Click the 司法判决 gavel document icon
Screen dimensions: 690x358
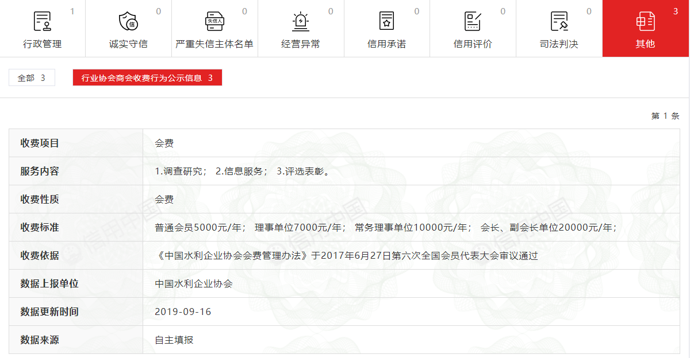pyautogui.click(x=559, y=21)
